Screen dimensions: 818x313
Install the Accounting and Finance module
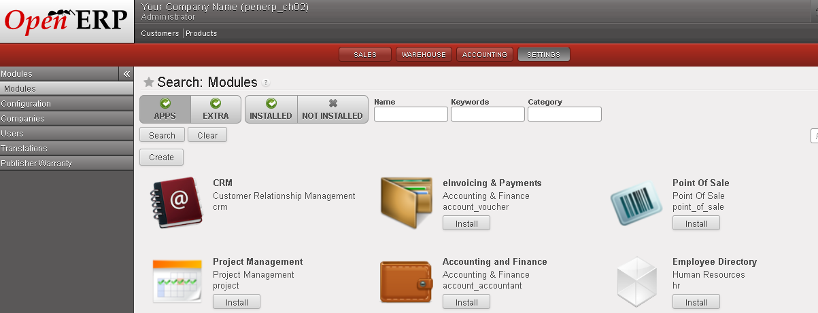466,302
